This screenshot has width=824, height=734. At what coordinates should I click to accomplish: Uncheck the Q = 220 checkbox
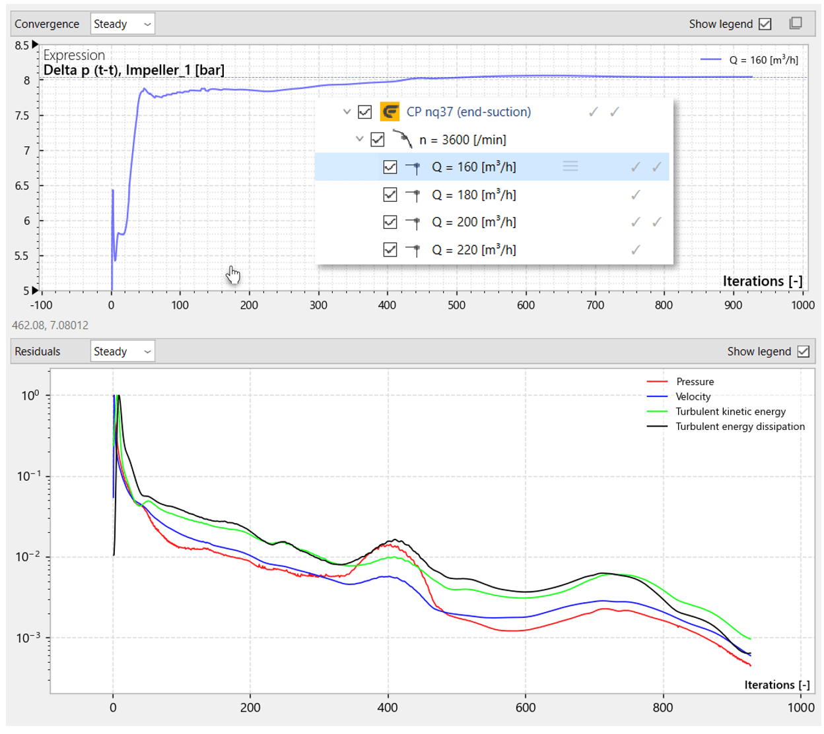coord(390,250)
